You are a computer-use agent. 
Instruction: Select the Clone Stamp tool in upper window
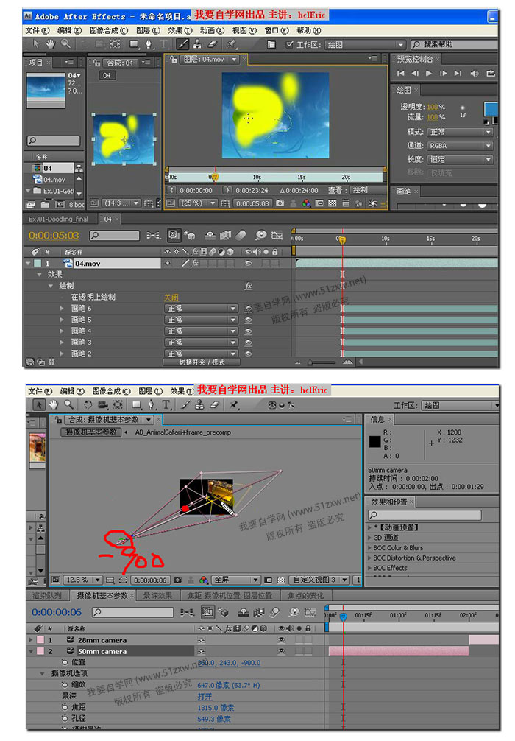click(x=198, y=44)
